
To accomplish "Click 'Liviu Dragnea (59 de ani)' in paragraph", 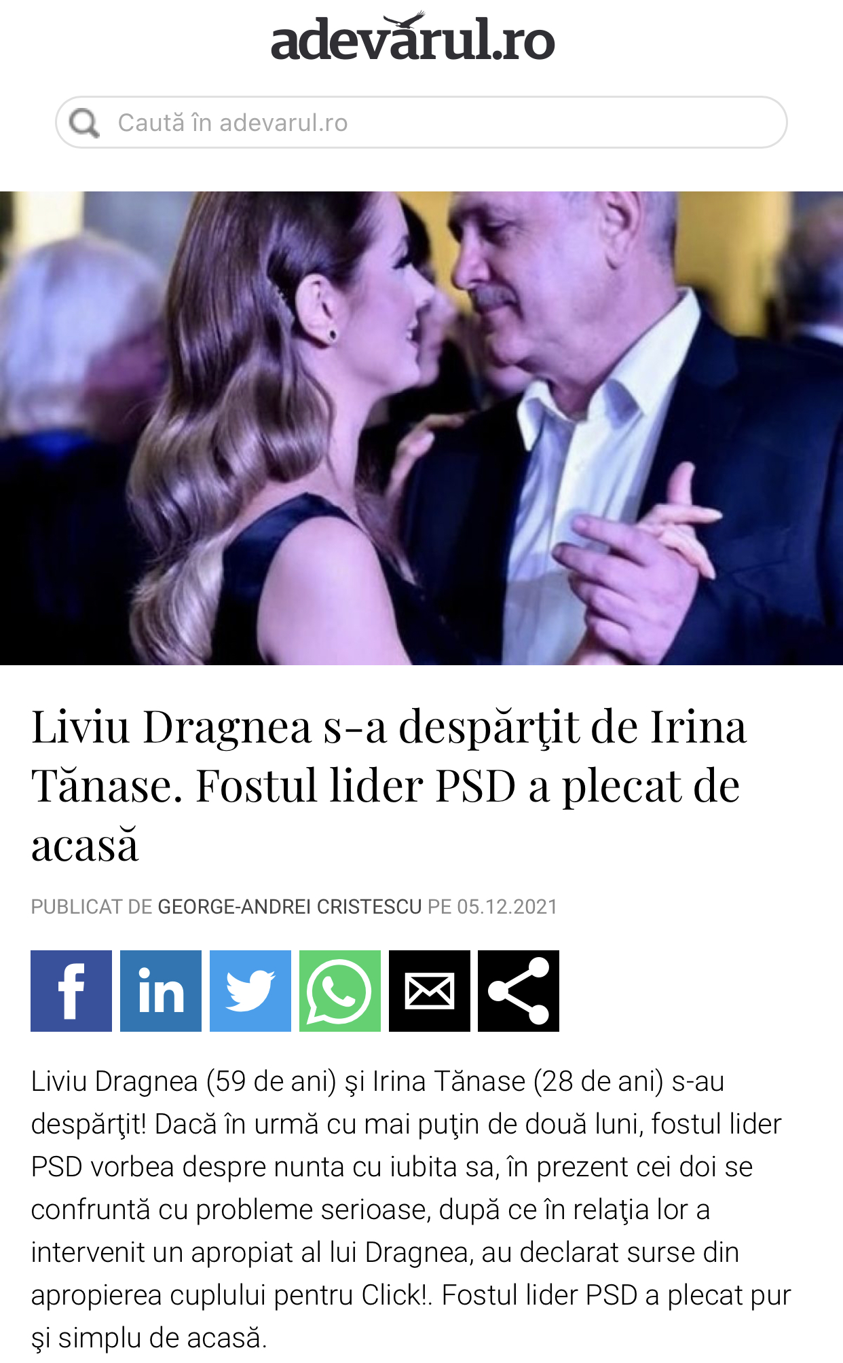I will click(x=184, y=1081).
